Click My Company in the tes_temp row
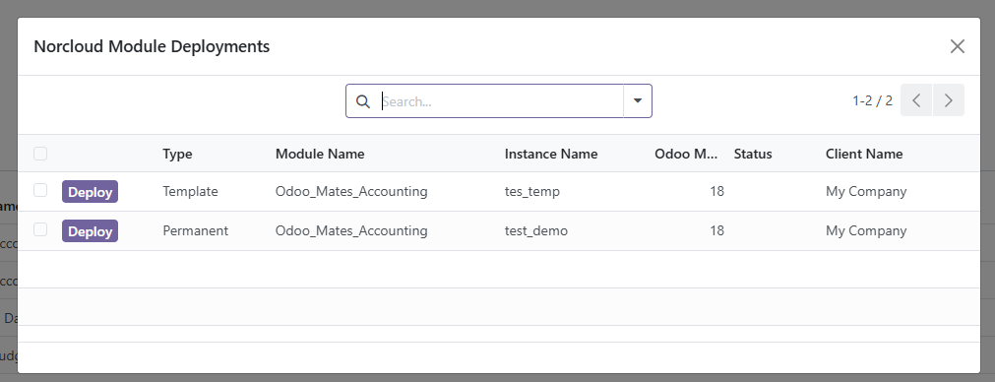The image size is (995, 382). point(866,191)
